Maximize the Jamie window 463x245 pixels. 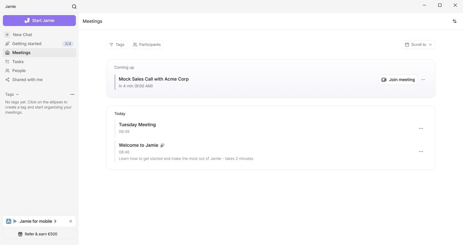(440, 5)
